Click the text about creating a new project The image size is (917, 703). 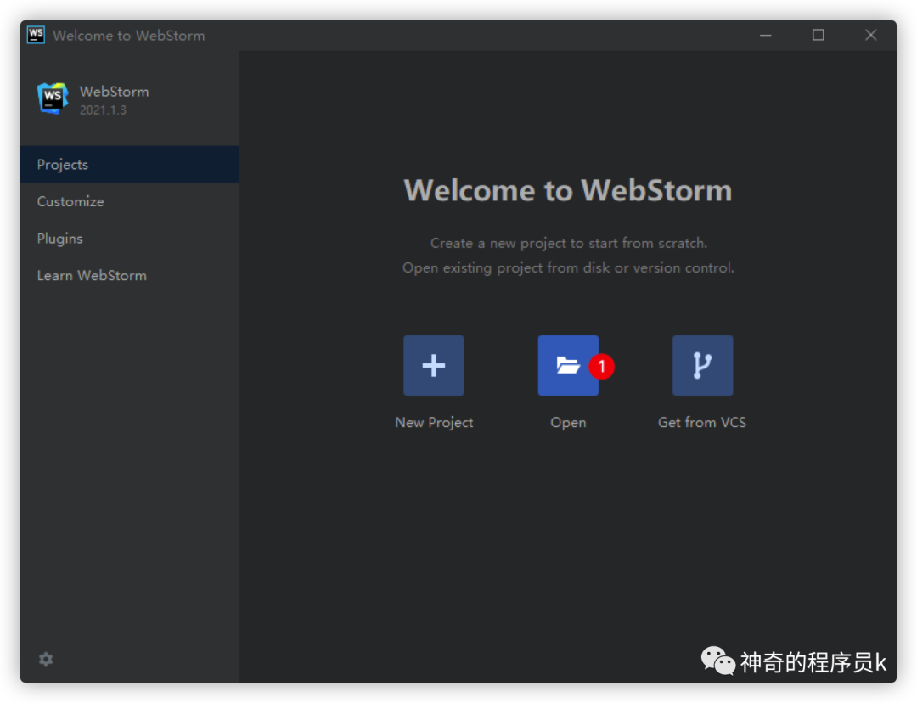click(568, 243)
